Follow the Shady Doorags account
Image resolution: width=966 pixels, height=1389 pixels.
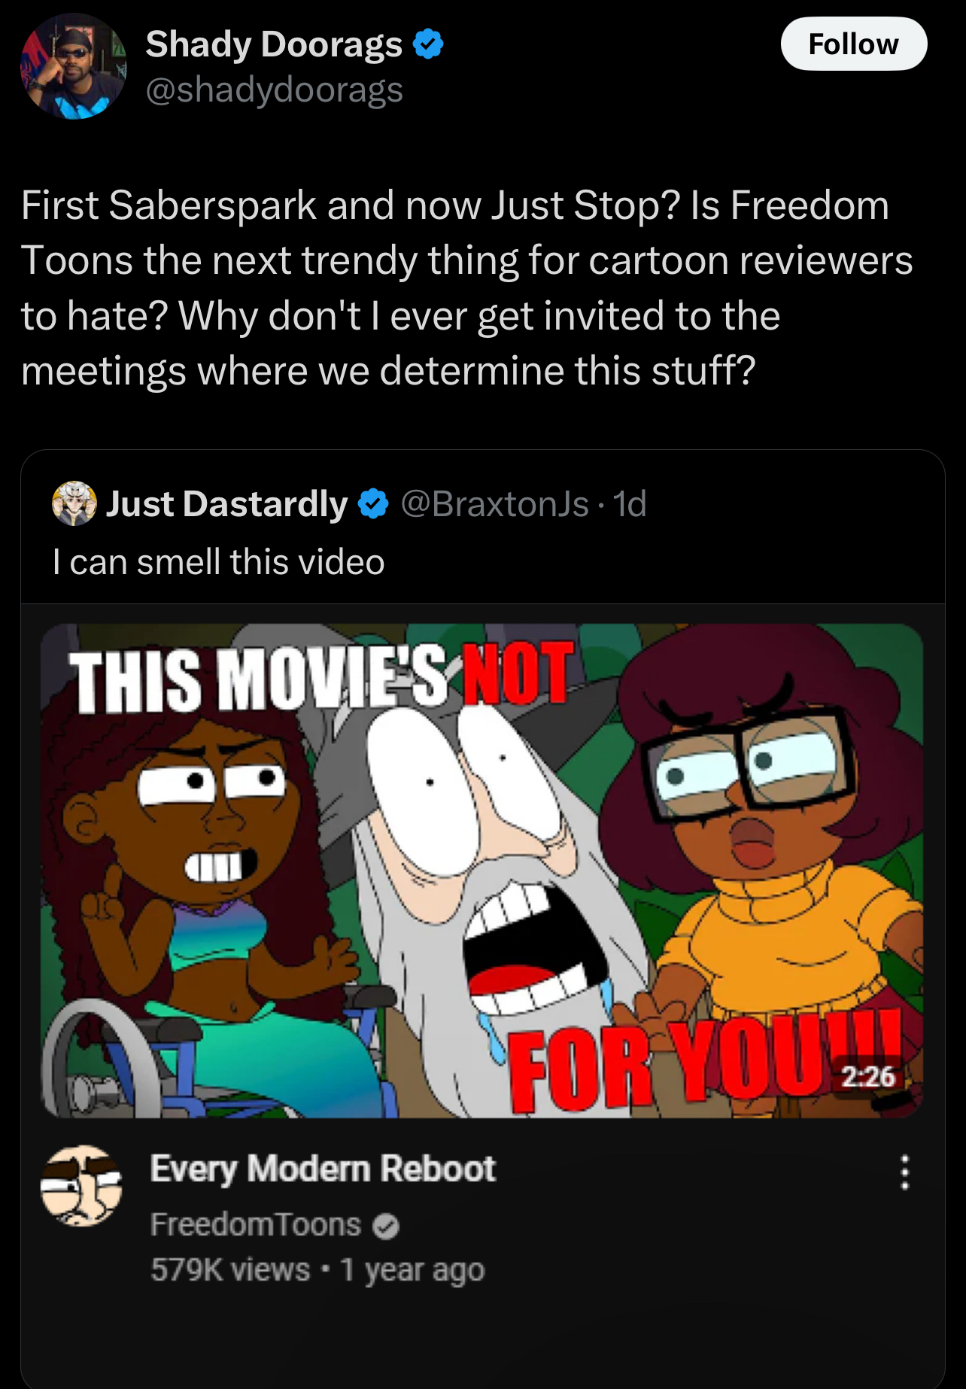point(854,44)
